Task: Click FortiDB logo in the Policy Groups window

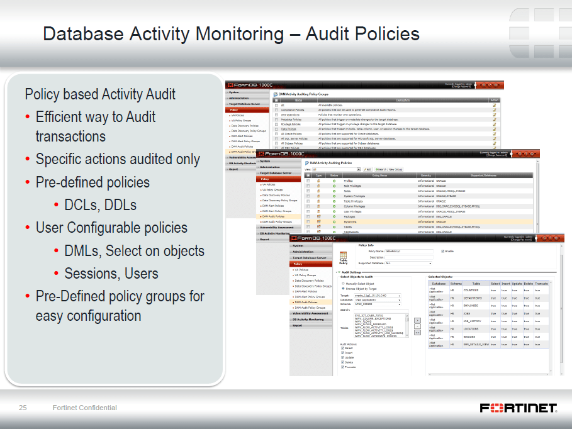Action: pyautogui.click(x=250, y=85)
